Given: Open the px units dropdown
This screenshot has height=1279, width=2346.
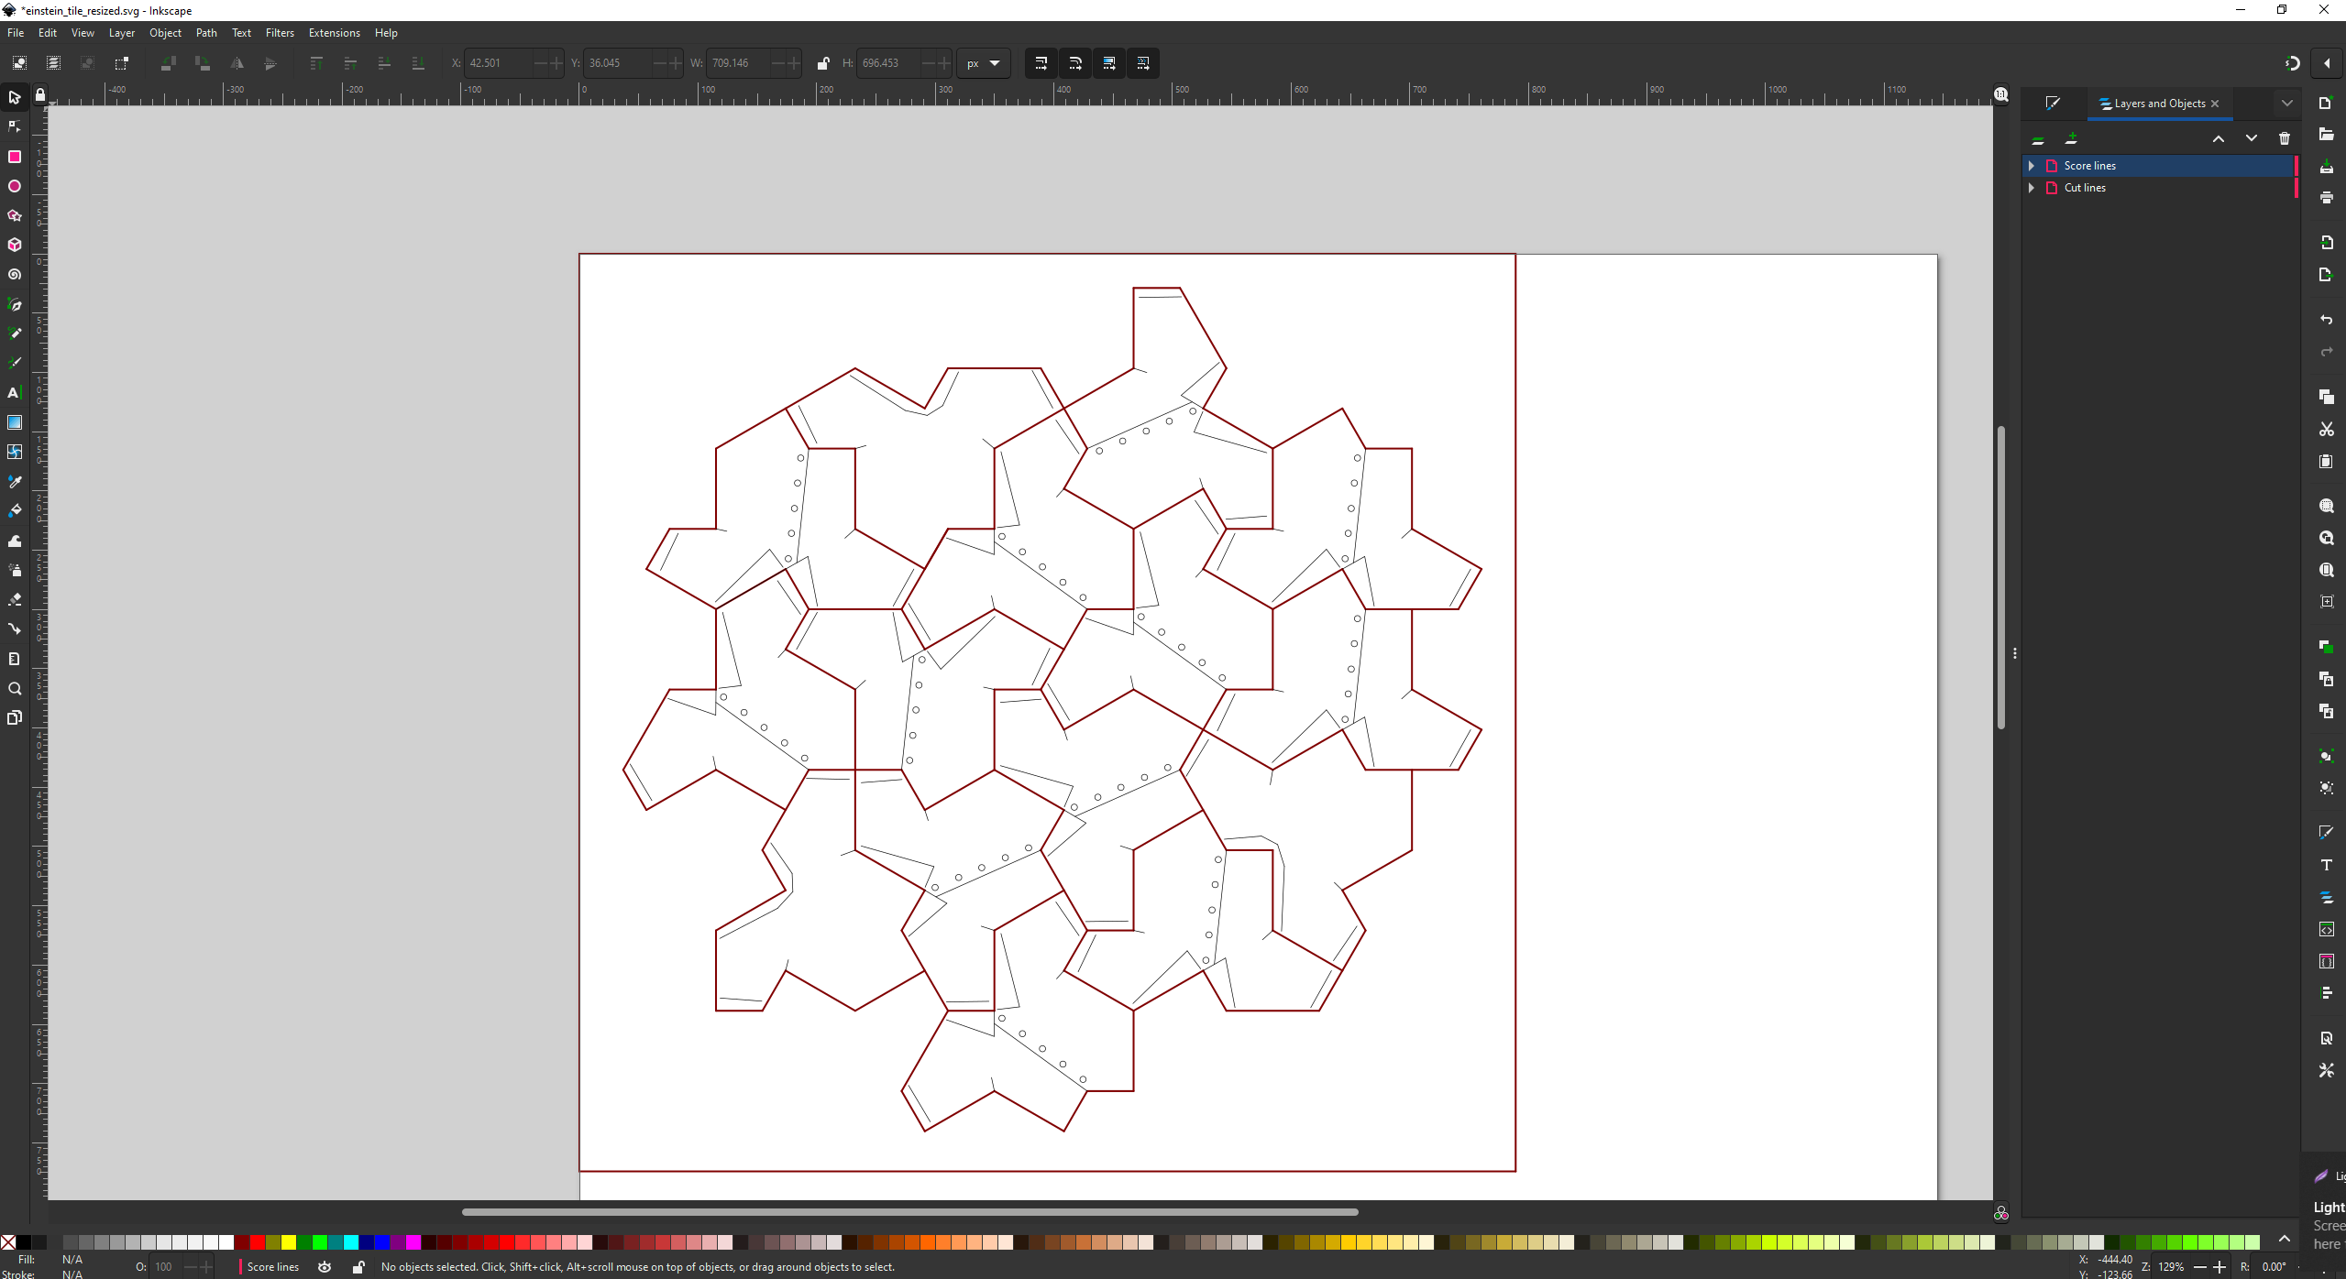Looking at the screenshot, I should coord(983,63).
